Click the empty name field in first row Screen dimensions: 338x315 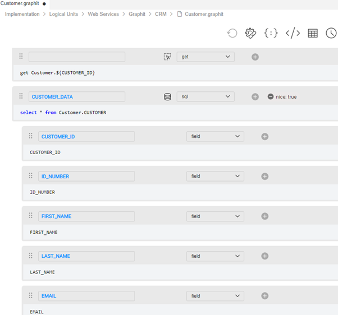coord(77,57)
